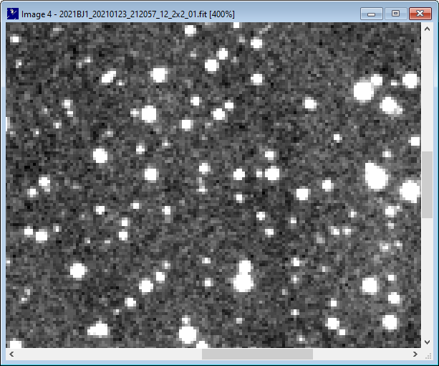Click the largest bright star near right edge
Screen dimensions: 439x366
[373, 175]
